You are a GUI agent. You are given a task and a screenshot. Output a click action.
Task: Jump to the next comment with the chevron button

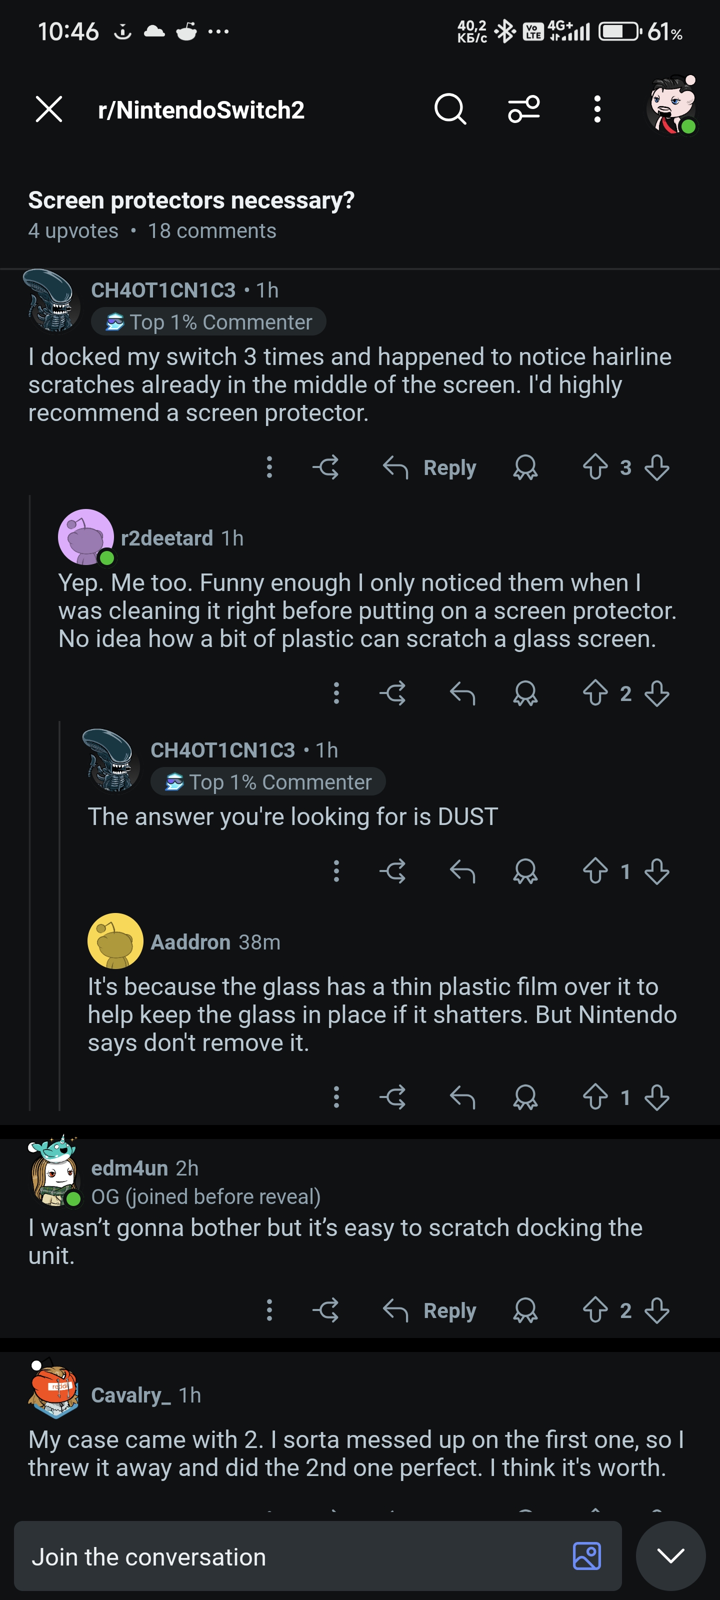(x=670, y=1555)
